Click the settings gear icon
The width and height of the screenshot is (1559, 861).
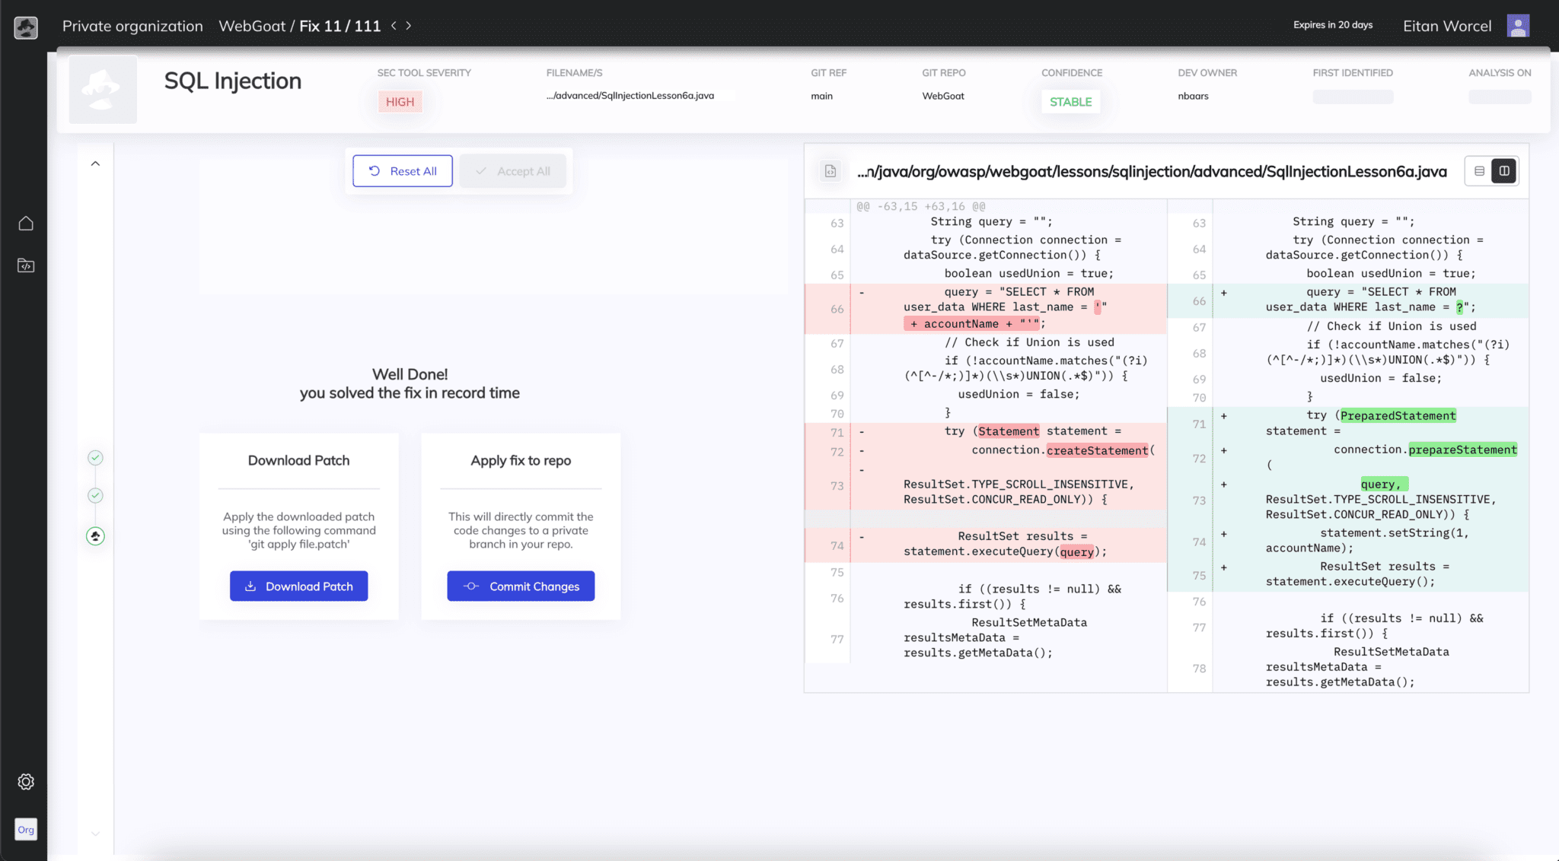[25, 783]
